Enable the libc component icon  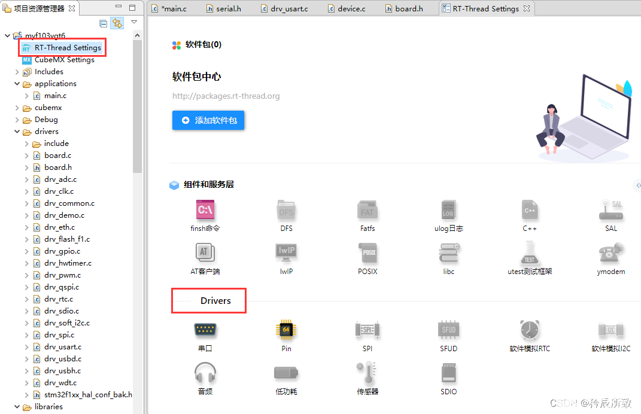449,252
